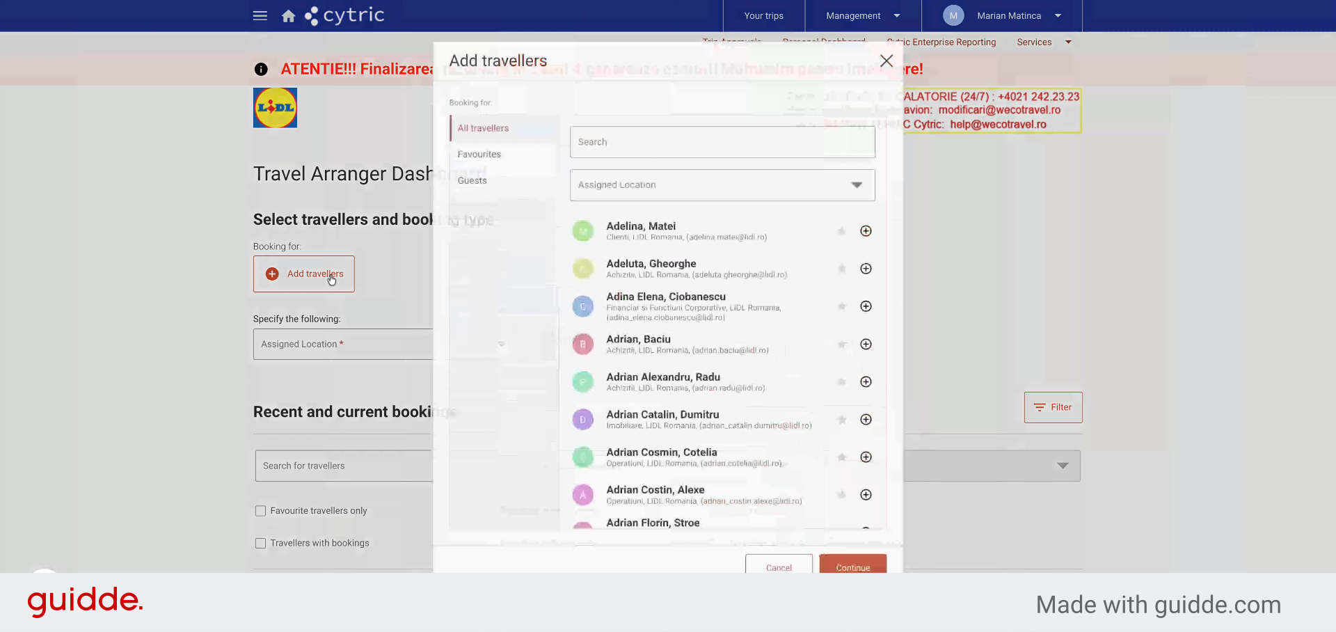
Task: Open the hamburger navigation menu
Action: 260,15
